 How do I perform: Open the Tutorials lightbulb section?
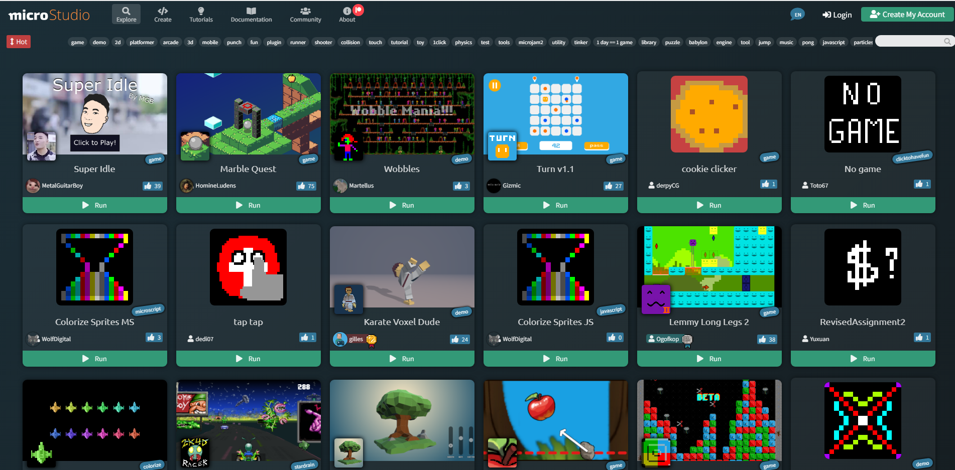201,14
